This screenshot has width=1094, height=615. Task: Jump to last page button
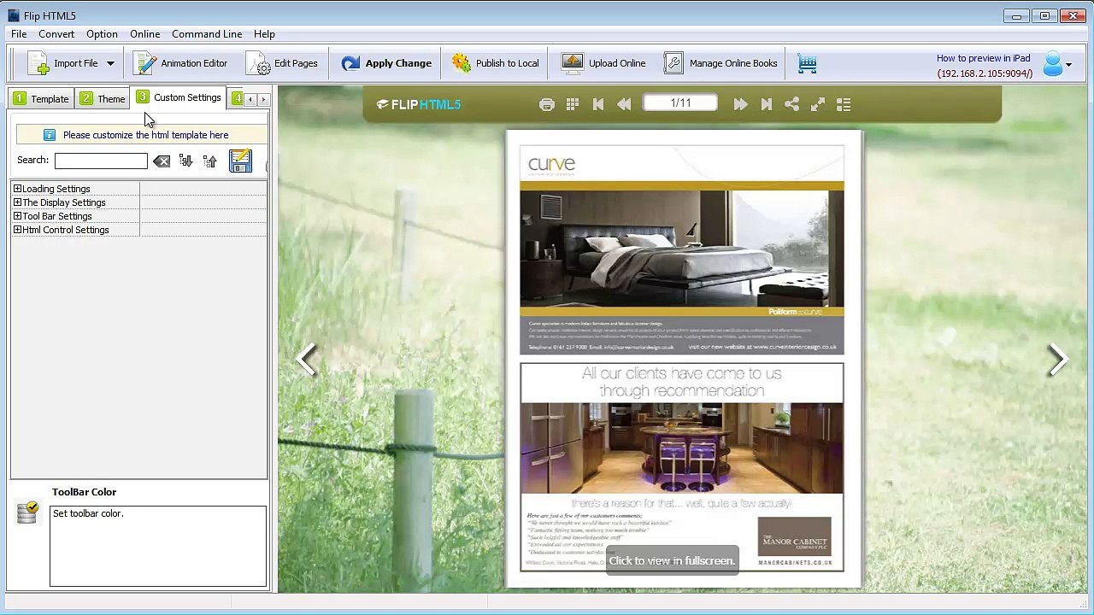(x=767, y=104)
